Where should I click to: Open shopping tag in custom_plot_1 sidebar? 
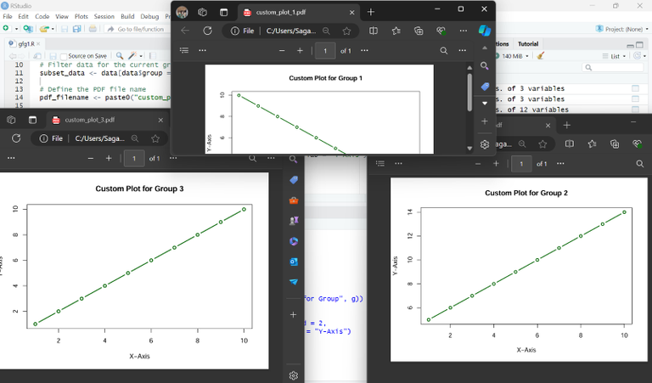click(x=485, y=86)
